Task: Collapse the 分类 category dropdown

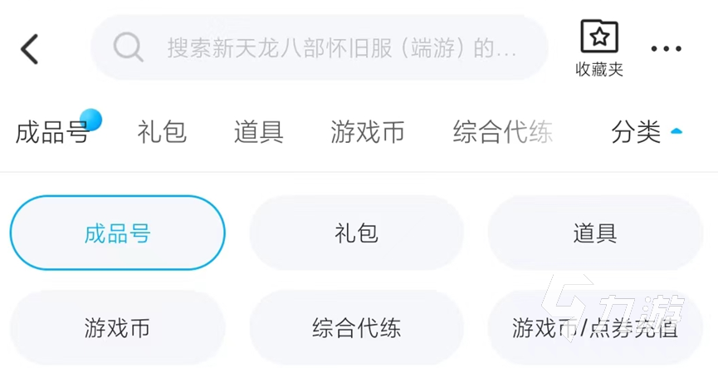Action: [636, 132]
